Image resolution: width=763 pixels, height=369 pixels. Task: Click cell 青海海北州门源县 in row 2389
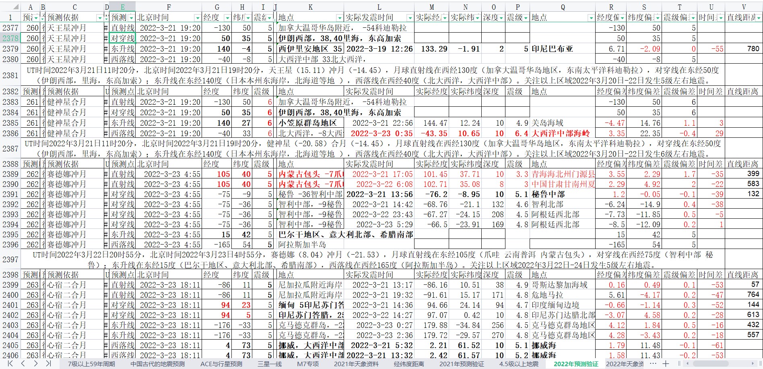(563, 174)
